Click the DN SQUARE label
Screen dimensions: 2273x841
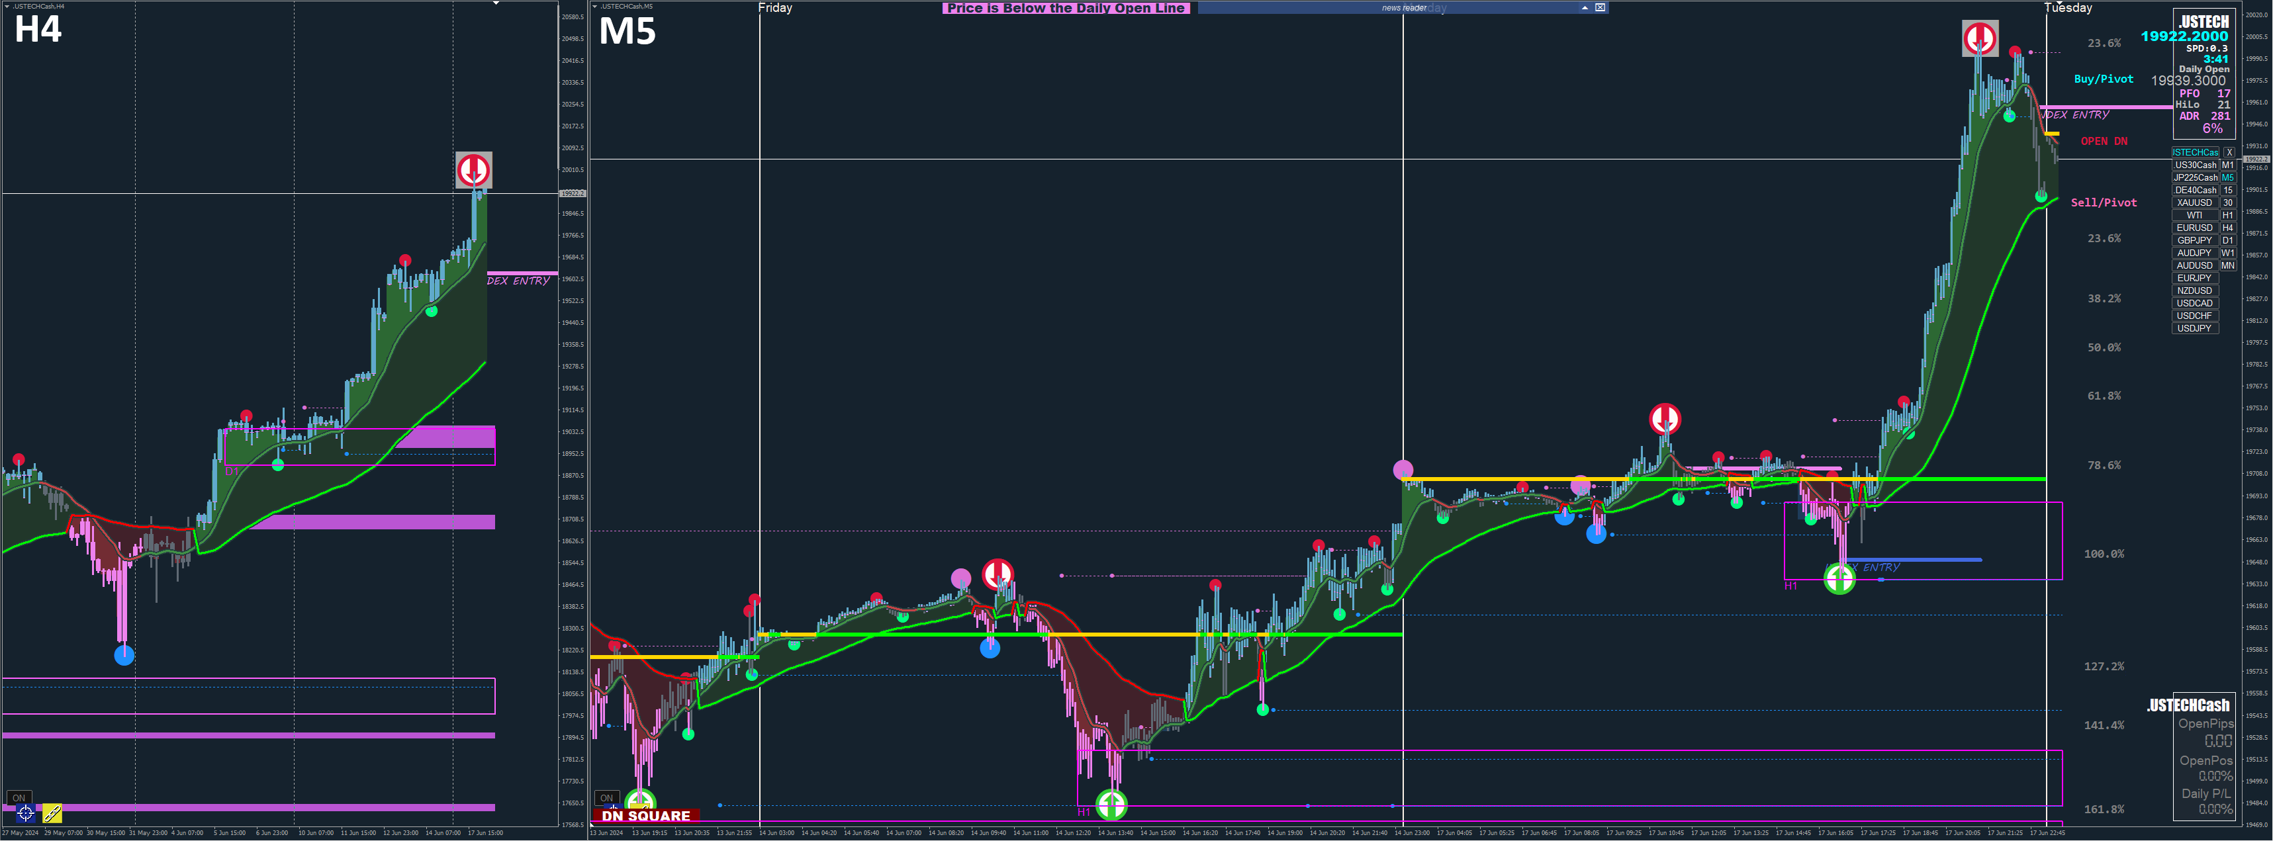[646, 817]
